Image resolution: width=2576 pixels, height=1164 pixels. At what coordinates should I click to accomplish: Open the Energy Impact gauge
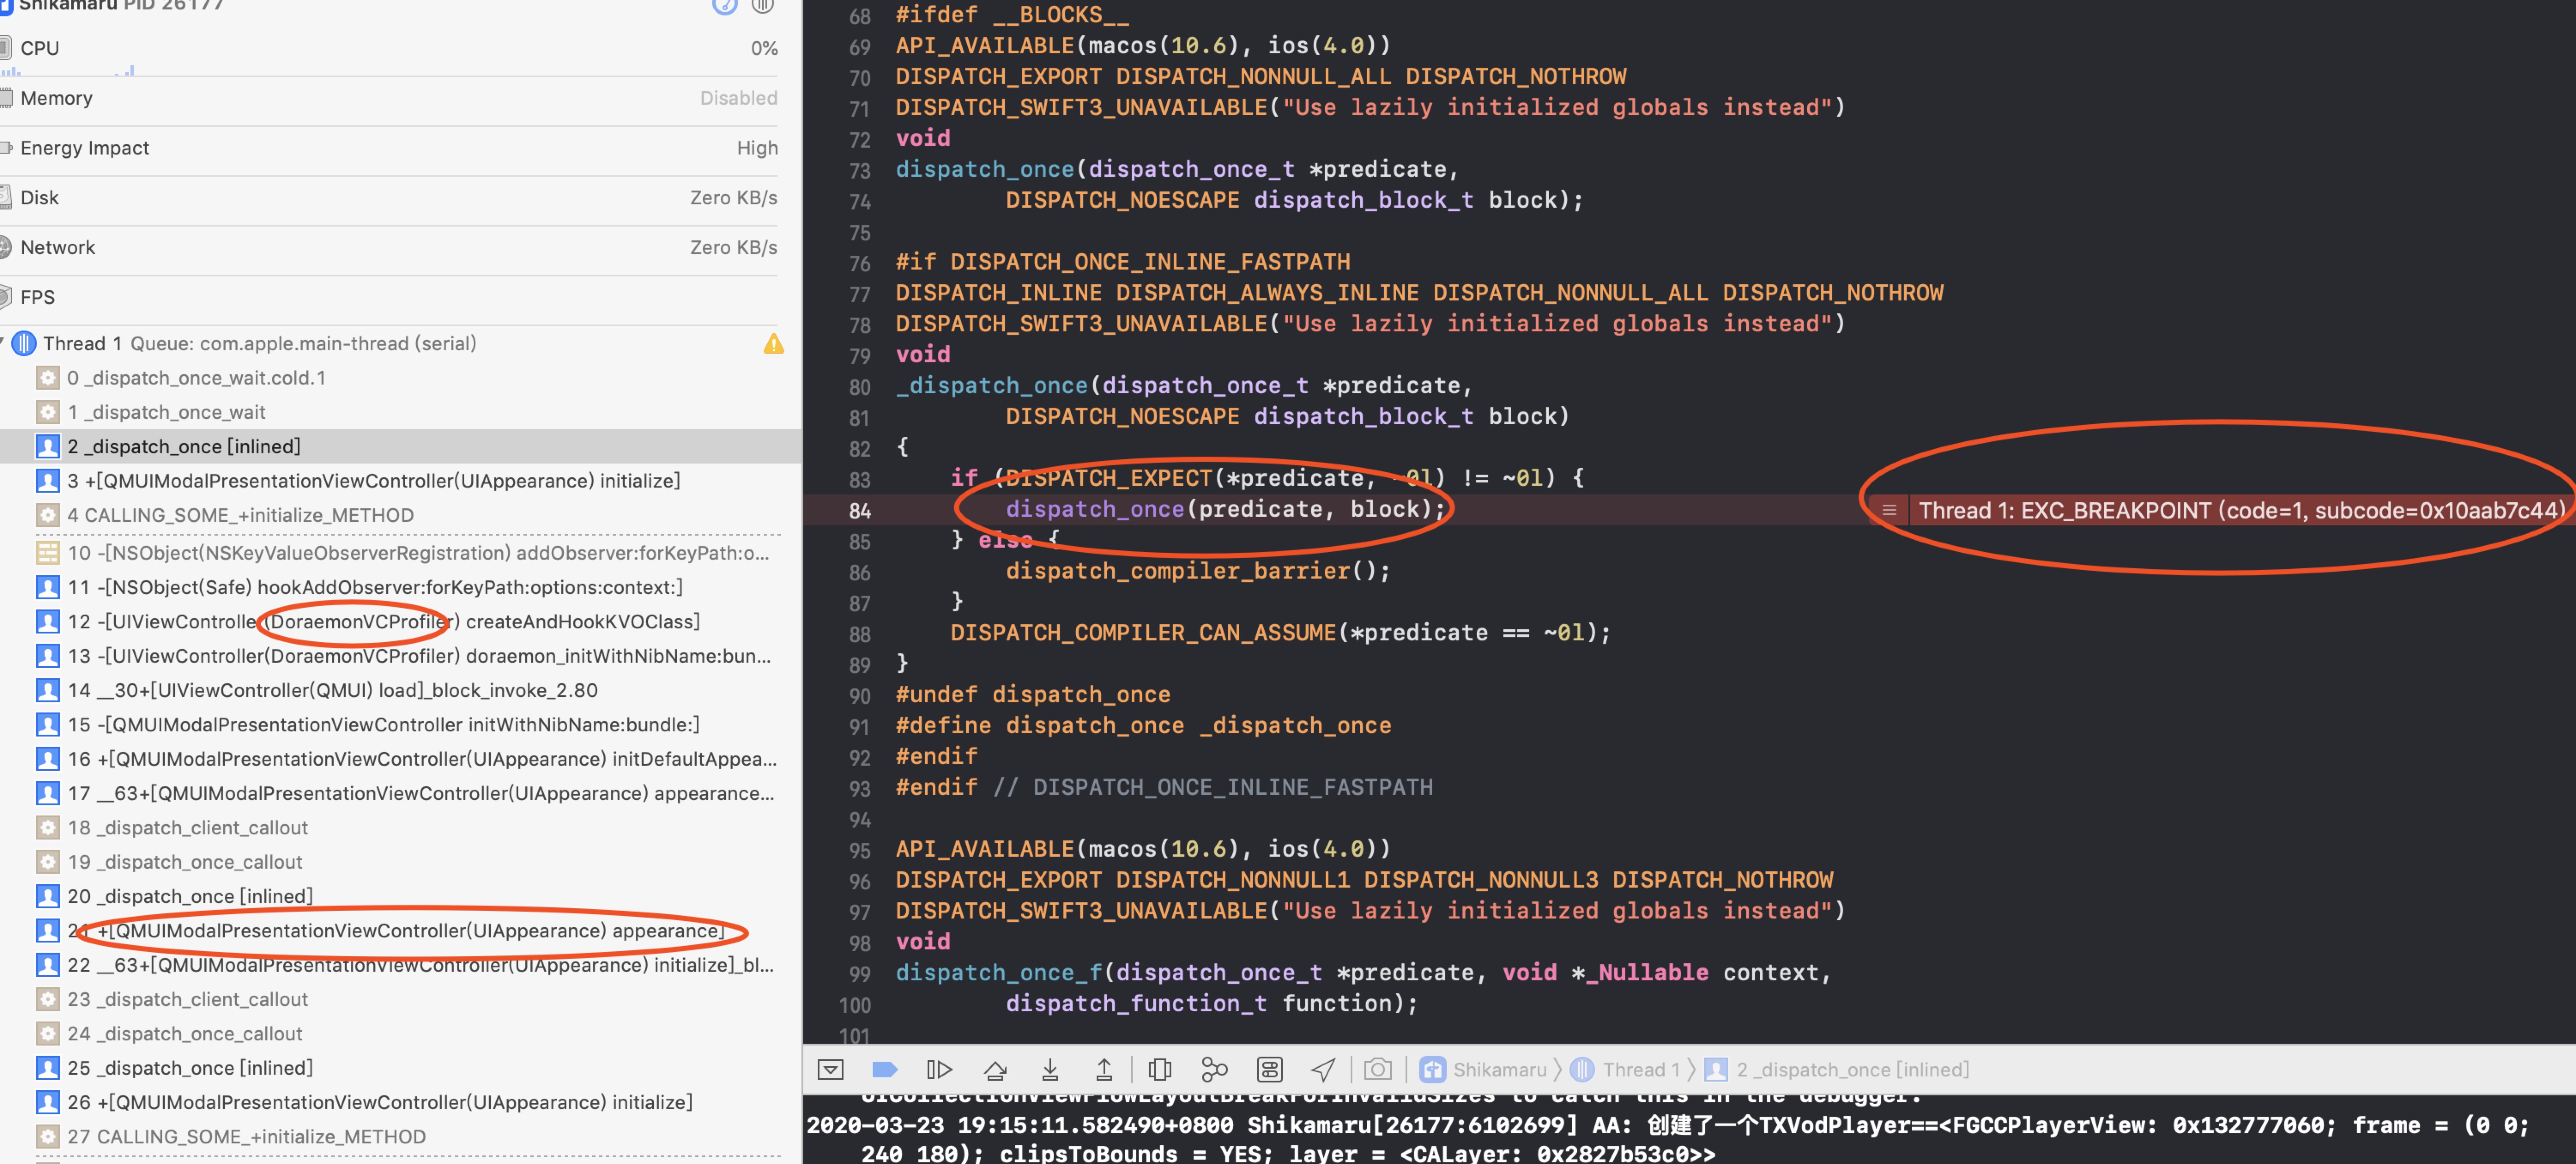tap(389, 148)
